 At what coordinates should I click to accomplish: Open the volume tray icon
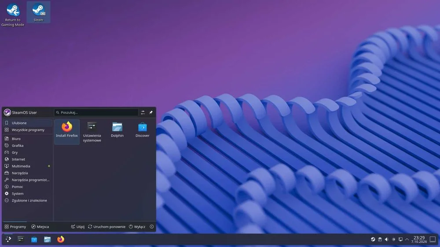click(x=387, y=239)
